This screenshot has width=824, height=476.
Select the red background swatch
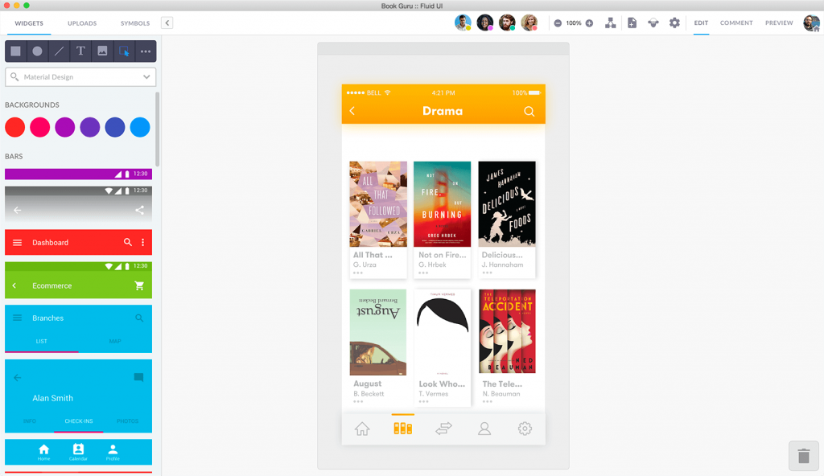(14, 127)
